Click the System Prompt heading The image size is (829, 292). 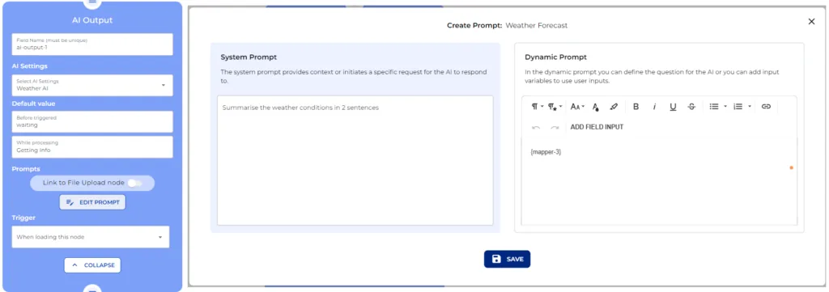click(x=249, y=57)
